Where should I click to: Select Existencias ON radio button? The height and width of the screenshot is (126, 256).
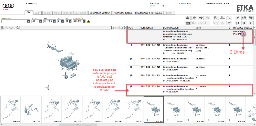[x=151, y=6]
